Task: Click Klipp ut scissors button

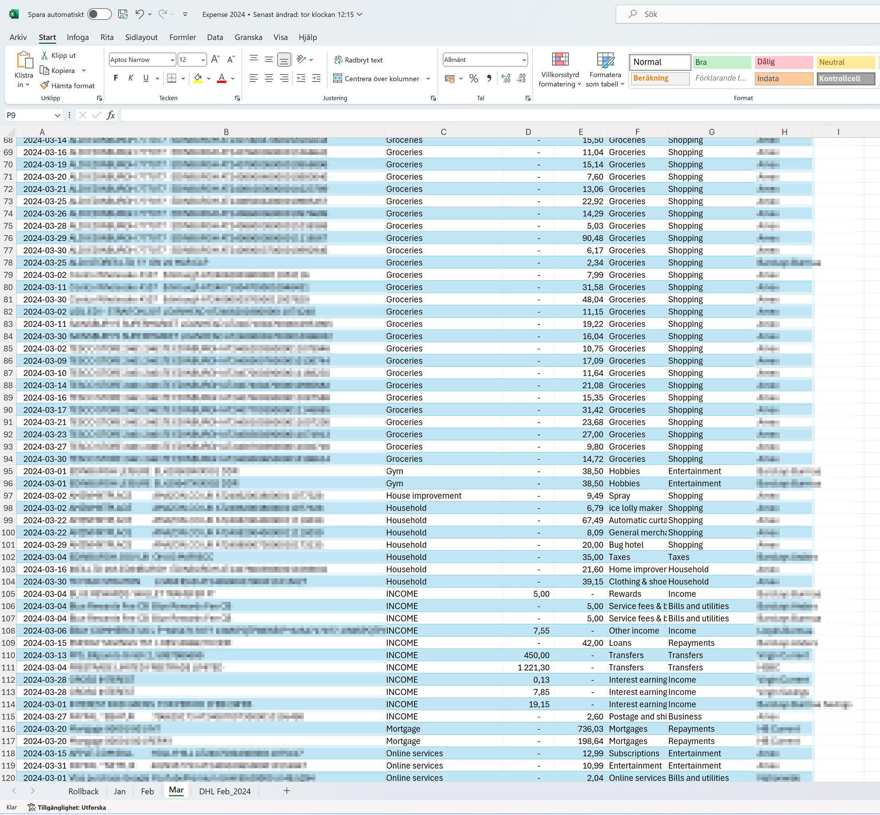Action: pyautogui.click(x=58, y=55)
